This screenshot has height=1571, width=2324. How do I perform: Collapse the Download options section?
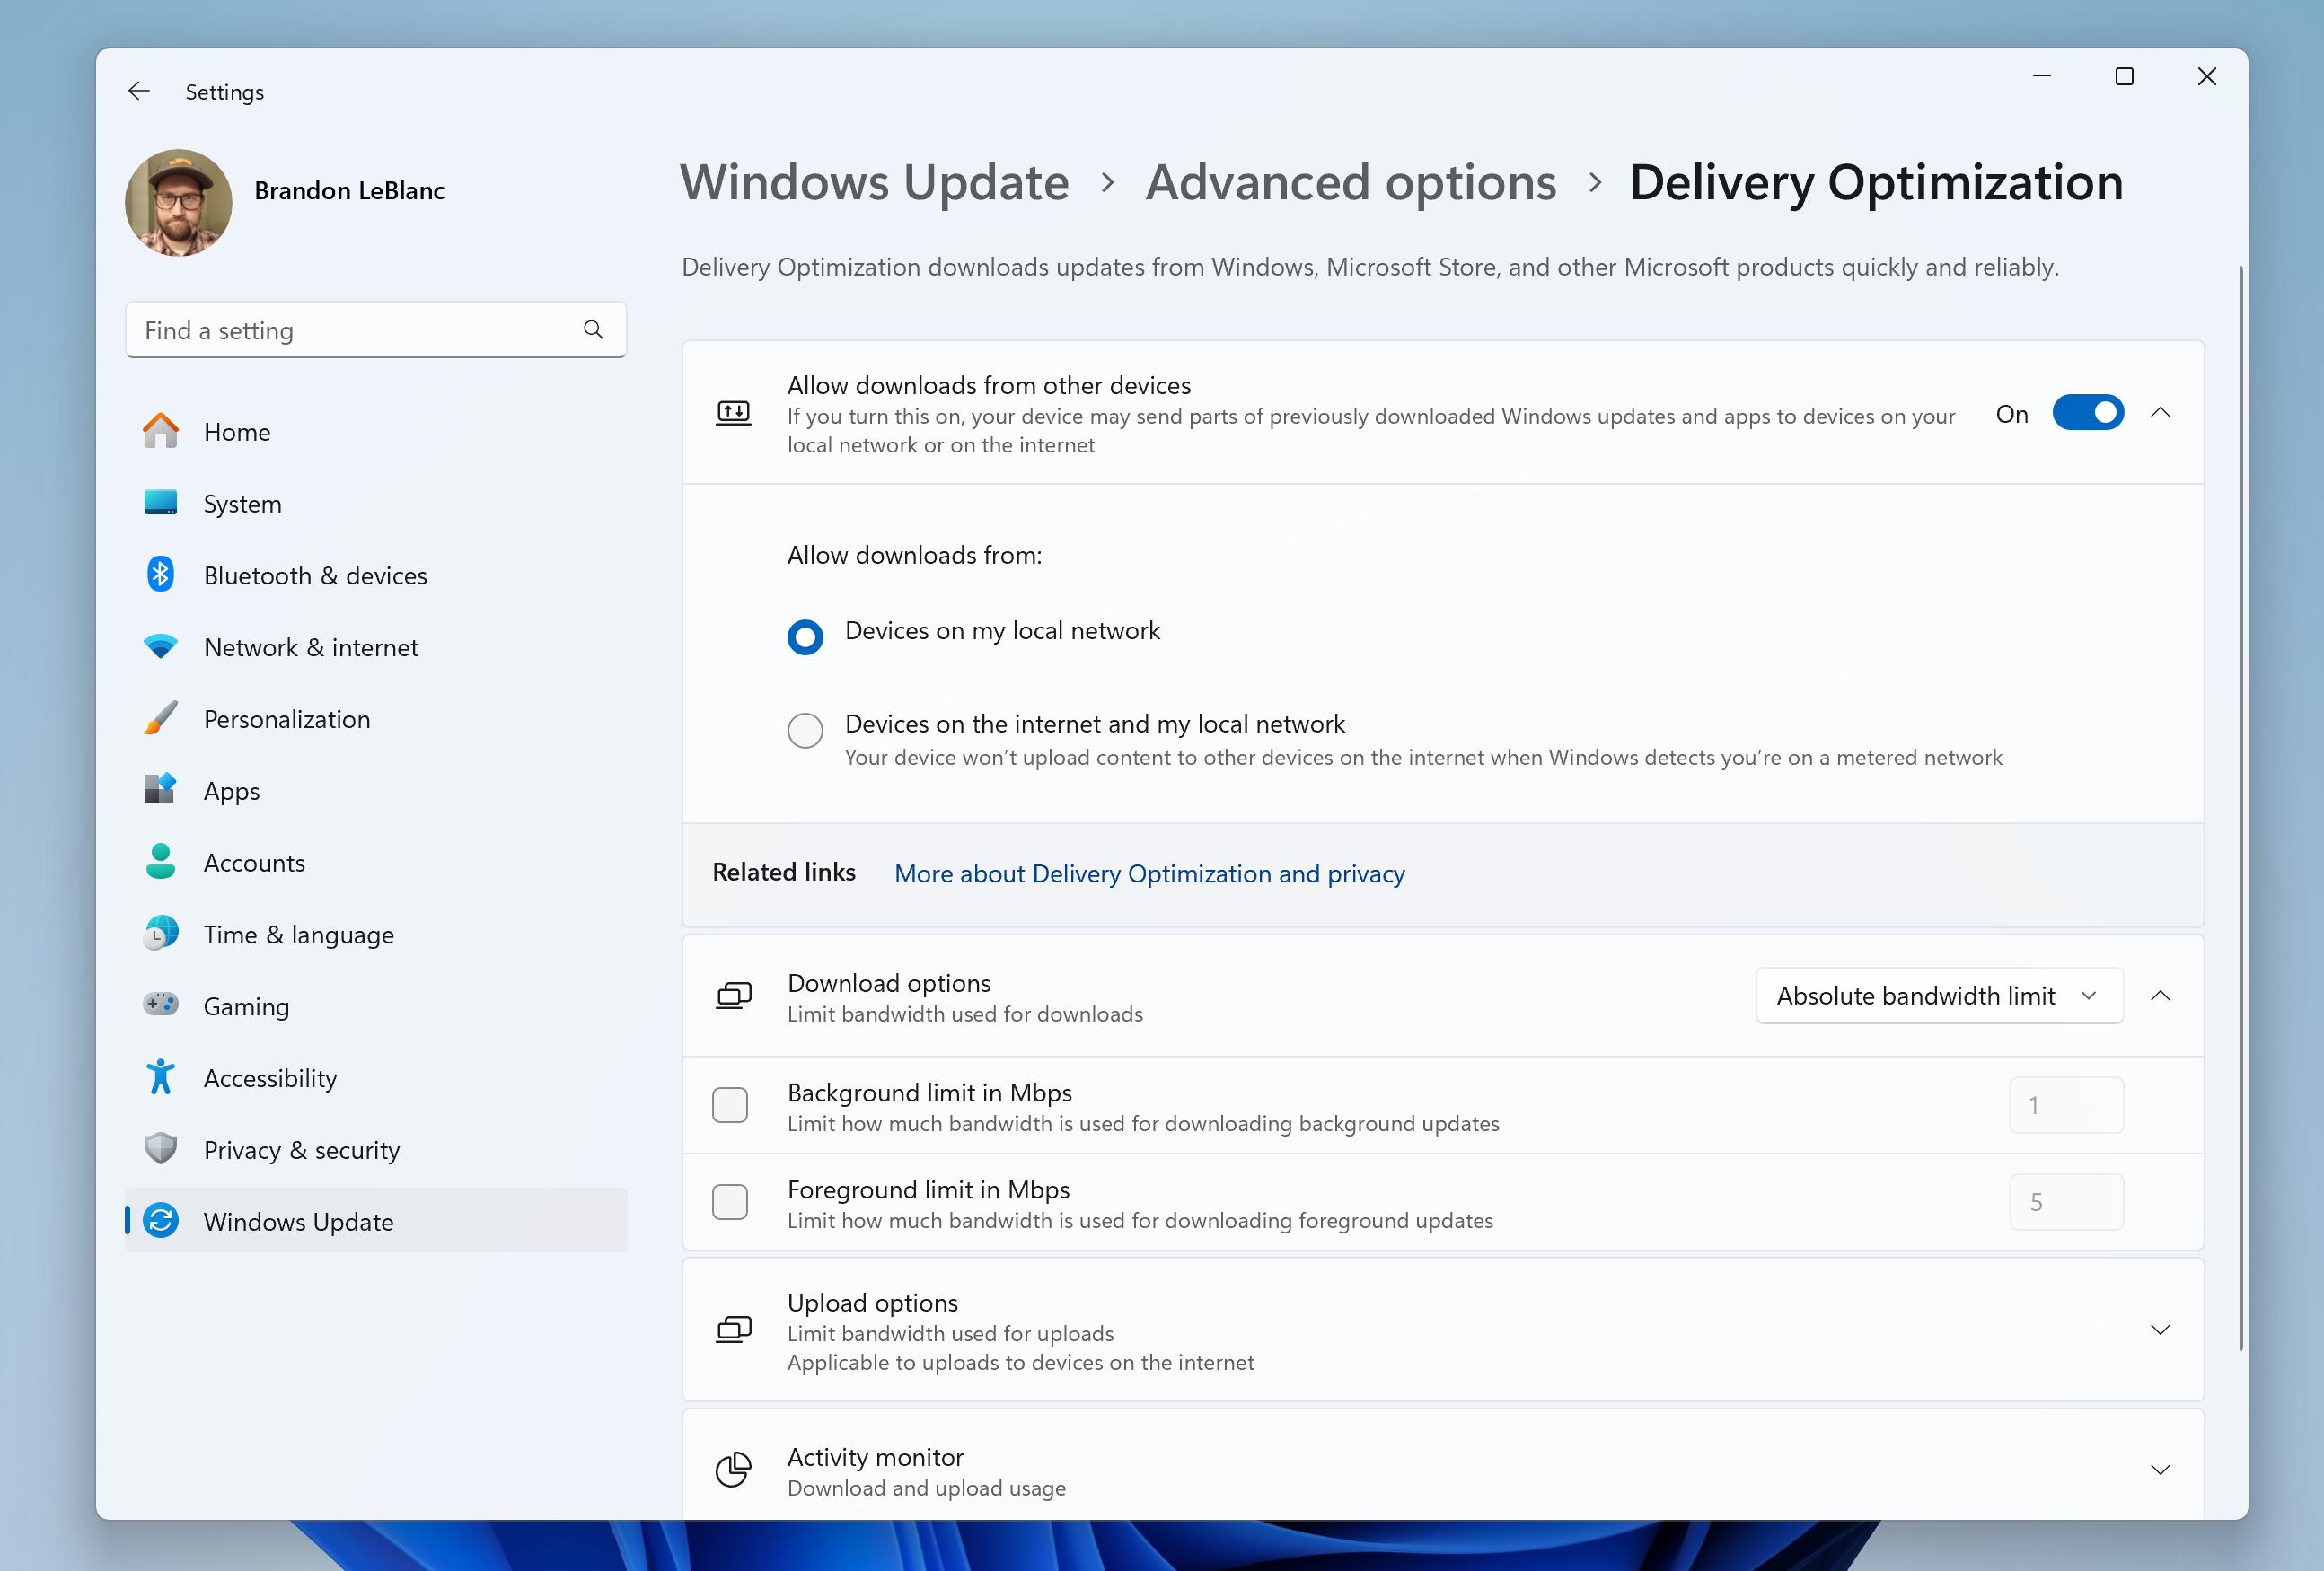click(2160, 995)
